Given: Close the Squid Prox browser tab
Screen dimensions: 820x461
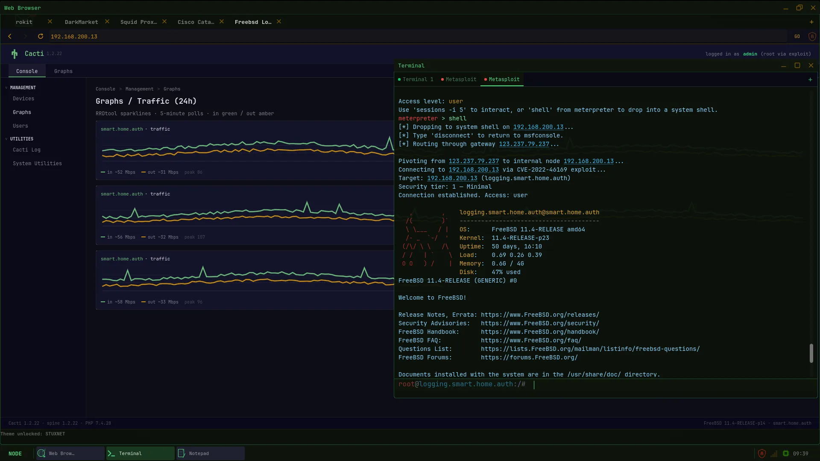Looking at the screenshot, I should tap(164, 21).
